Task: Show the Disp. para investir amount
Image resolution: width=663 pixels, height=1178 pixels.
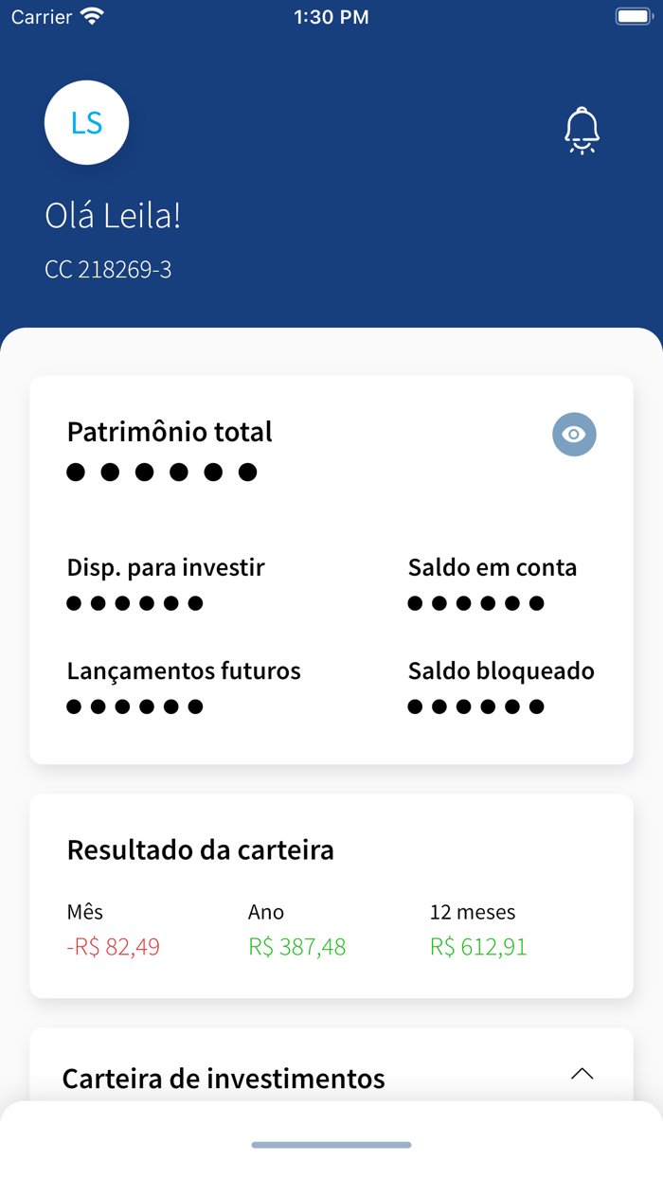Action: (x=134, y=602)
